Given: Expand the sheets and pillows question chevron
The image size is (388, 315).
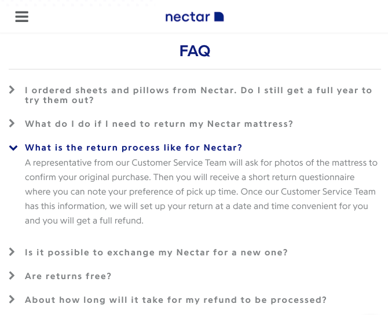Looking at the screenshot, I should (12, 90).
